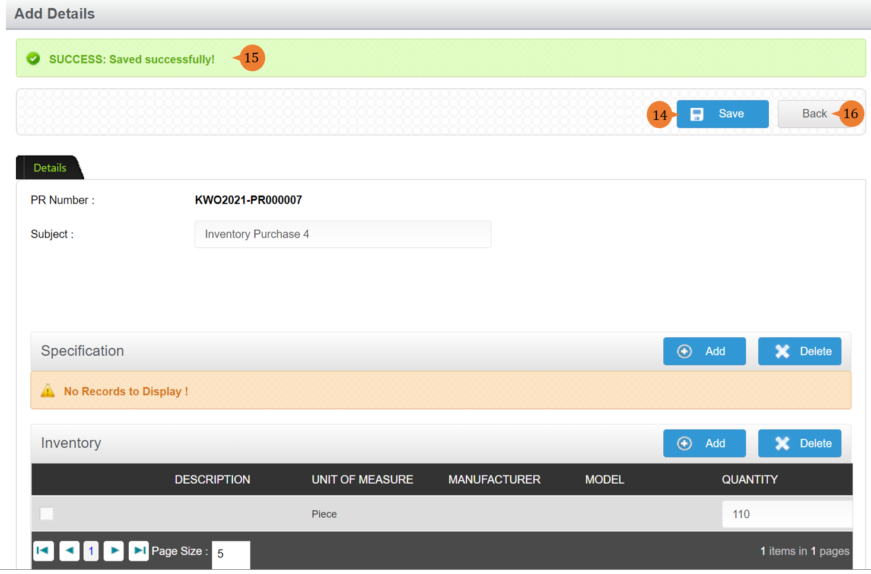Viewport: 871px width, 574px height.
Task: Jump to last page icon
Action: [x=139, y=551]
